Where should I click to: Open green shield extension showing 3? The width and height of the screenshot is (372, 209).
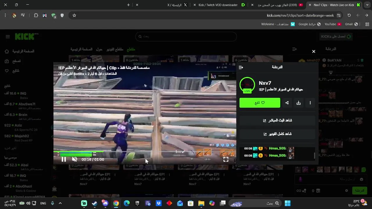tap(53, 15)
